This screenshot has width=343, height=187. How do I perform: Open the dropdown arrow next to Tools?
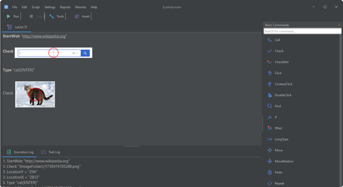click(67, 16)
